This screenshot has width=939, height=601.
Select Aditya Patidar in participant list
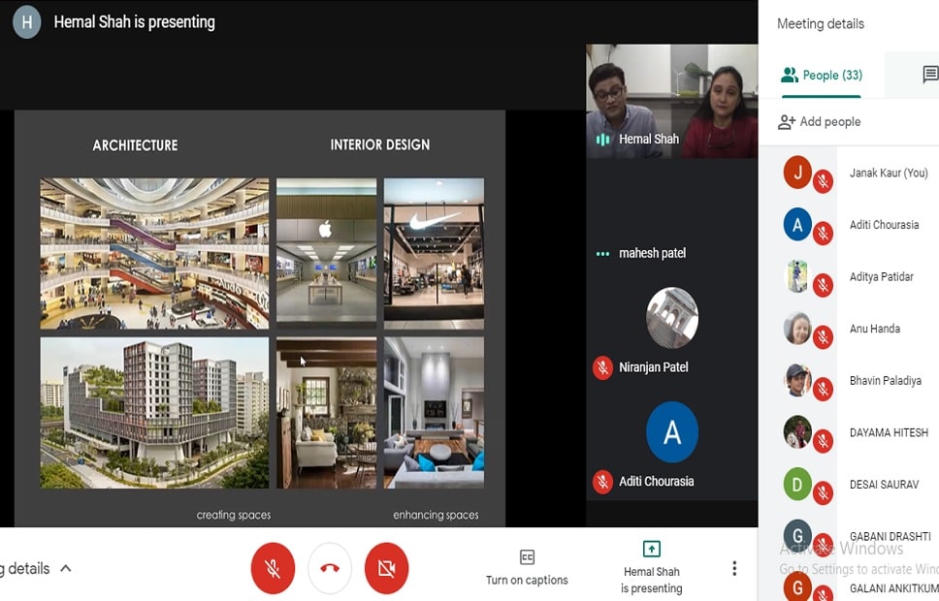point(881,277)
